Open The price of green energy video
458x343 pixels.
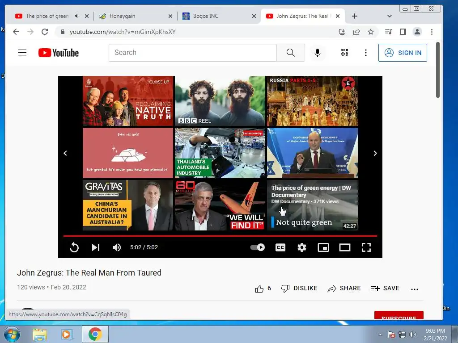[x=312, y=205]
